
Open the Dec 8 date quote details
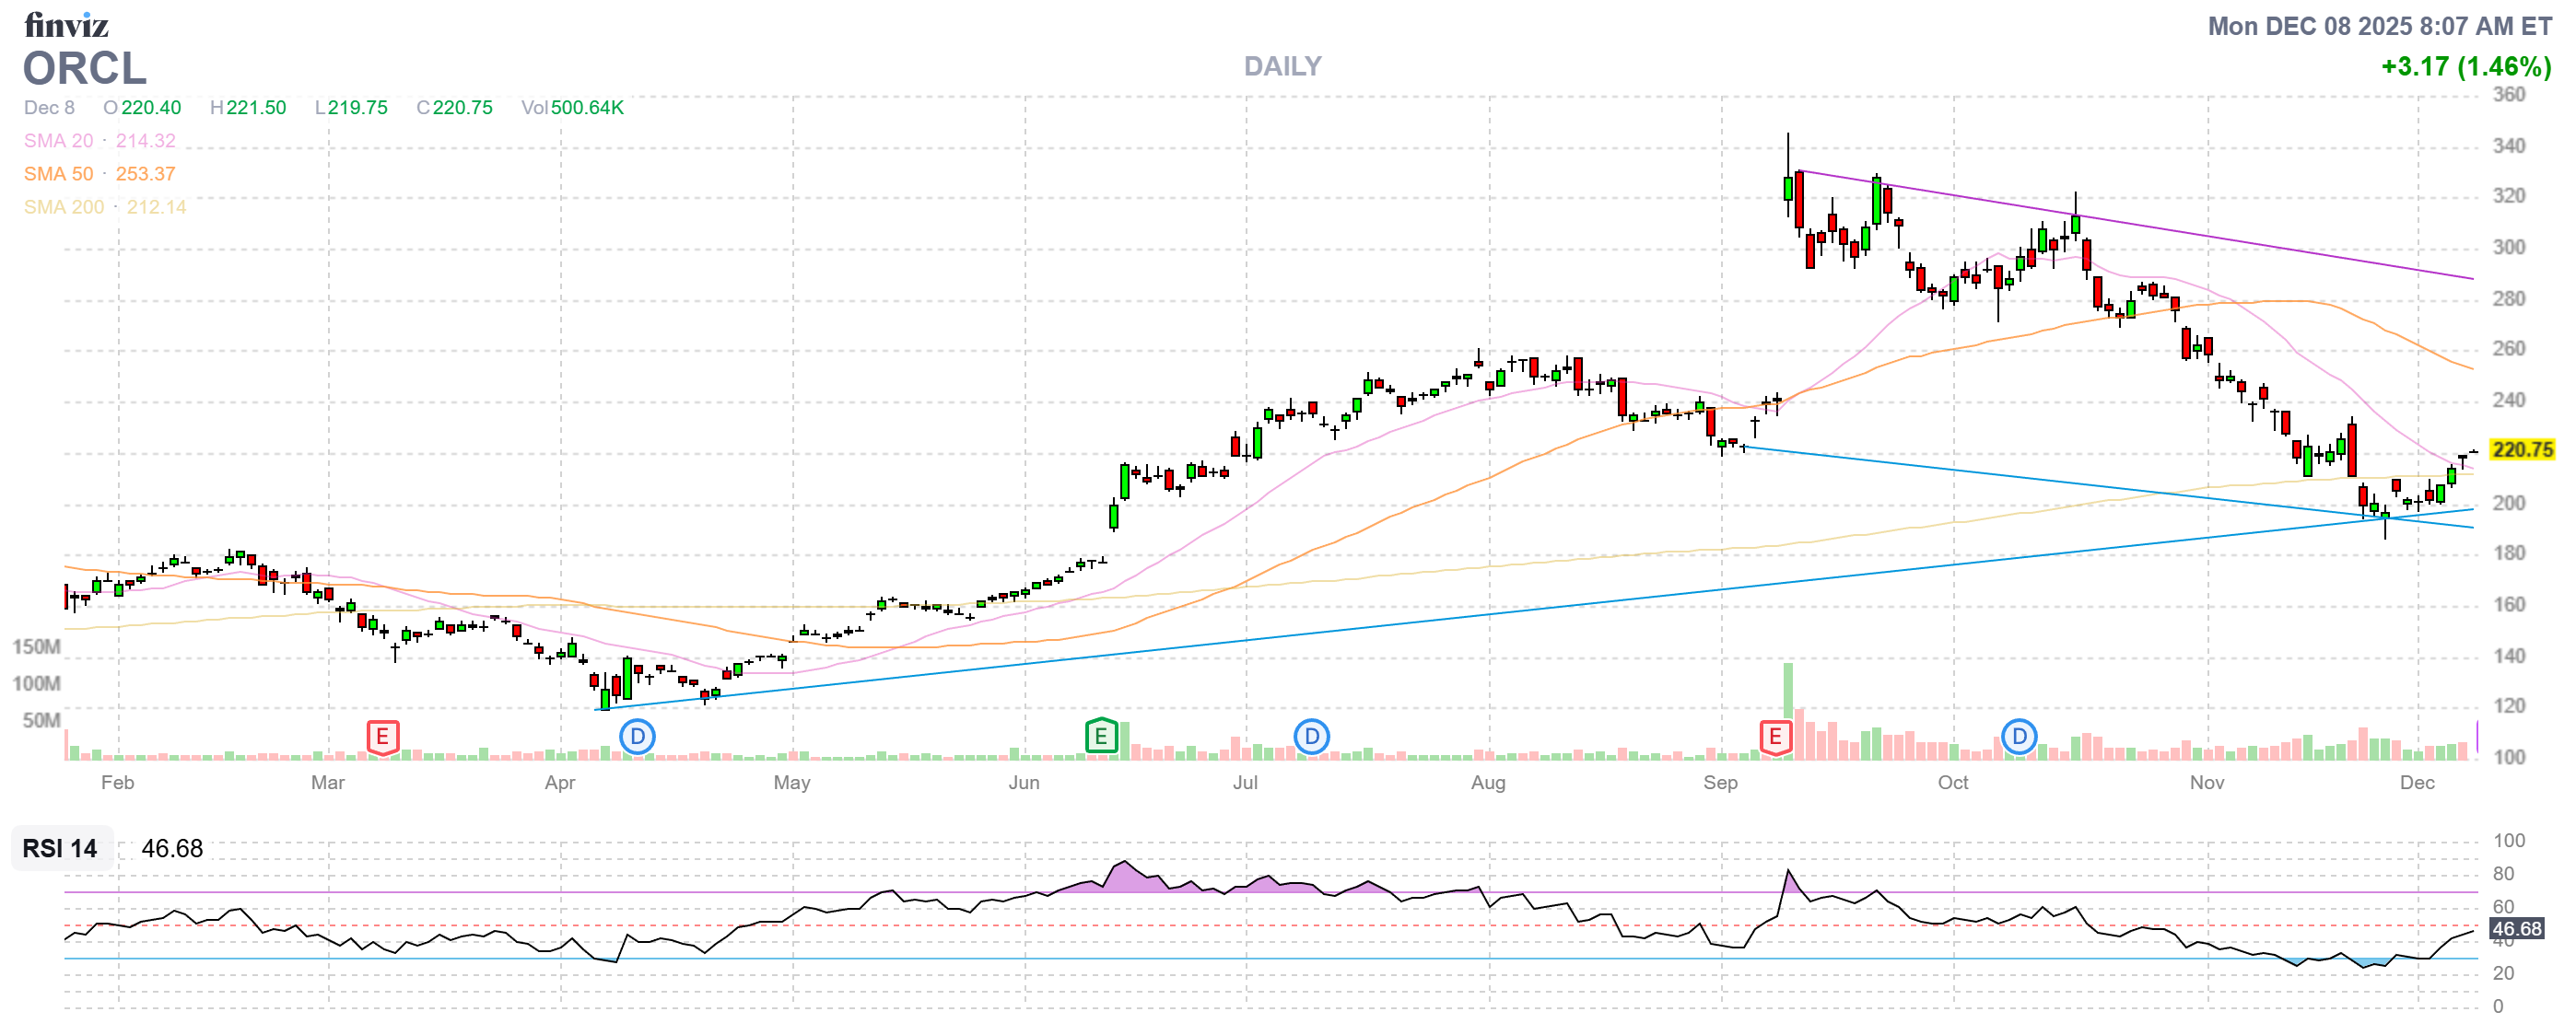tap(48, 108)
